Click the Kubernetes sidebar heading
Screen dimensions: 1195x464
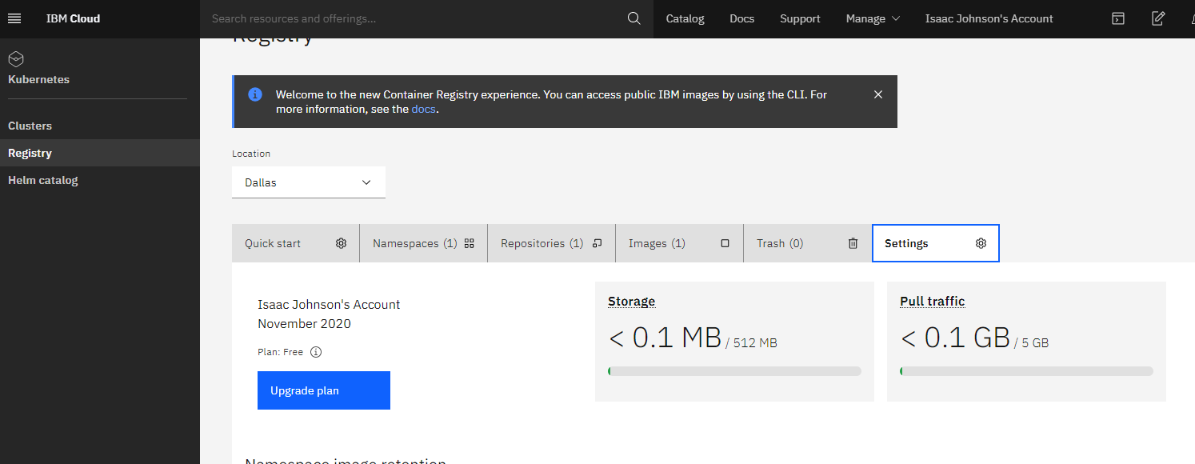(x=38, y=79)
